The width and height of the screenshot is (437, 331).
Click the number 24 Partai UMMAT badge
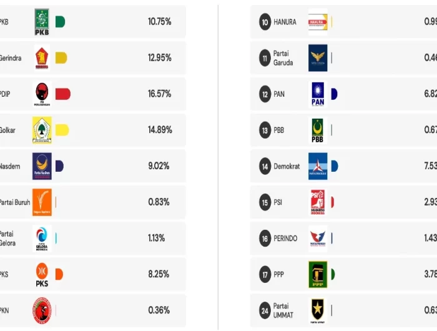pyautogui.click(x=265, y=310)
